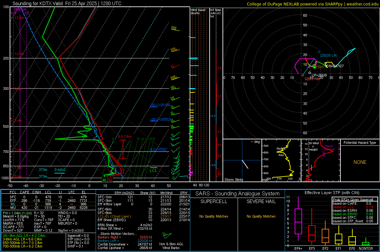Viewport: 380px width, 252px height.
Task: Click the Storm Slinky panel label
Action: 233,180
